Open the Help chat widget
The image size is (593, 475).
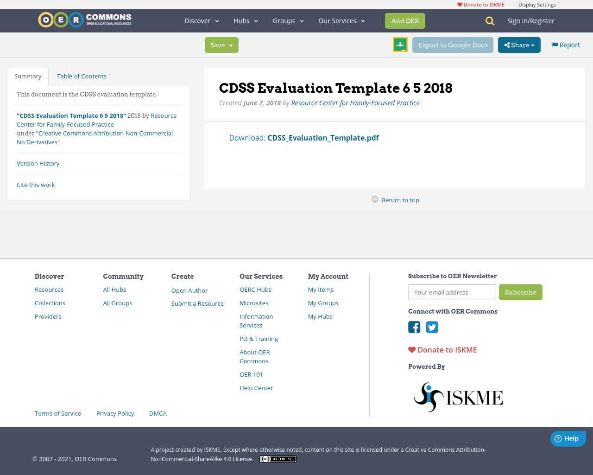click(x=568, y=438)
